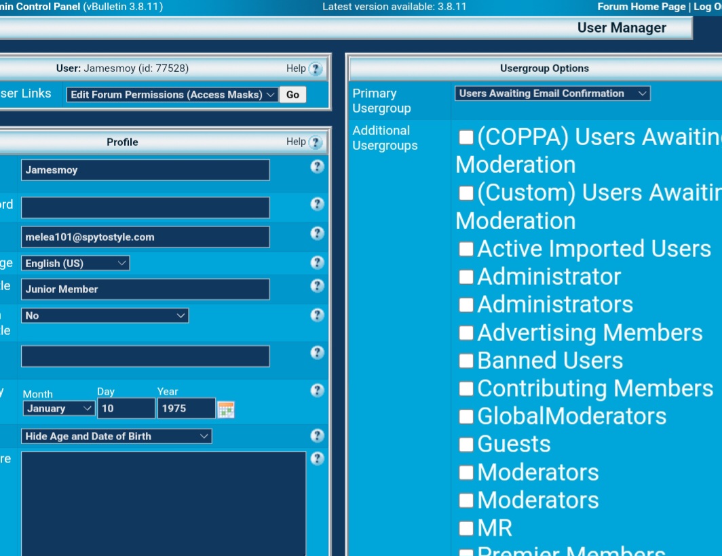This screenshot has width=722, height=556.
Task: Click the birth Year input field
Action: (x=186, y=408)
